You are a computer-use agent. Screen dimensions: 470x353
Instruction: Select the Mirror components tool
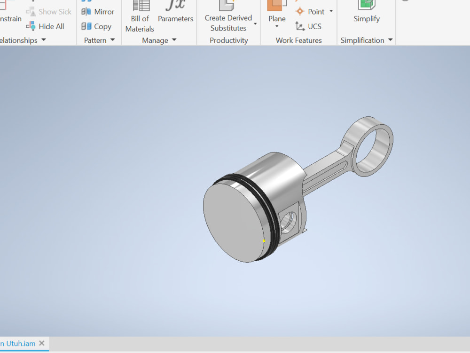[x=98, y=11]
